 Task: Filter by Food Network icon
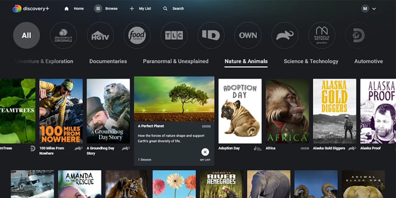pos(137,35)
